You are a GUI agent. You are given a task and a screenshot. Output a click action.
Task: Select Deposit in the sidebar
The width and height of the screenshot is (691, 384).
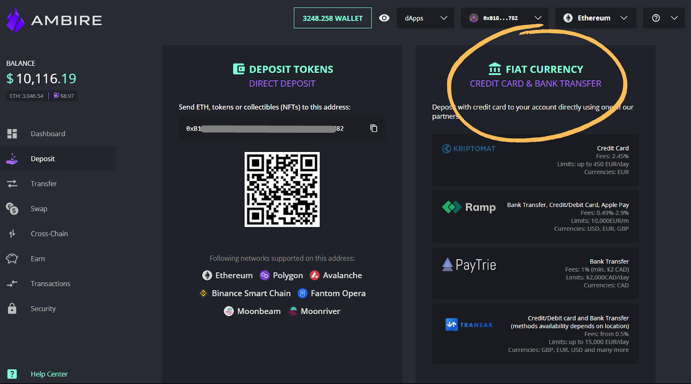[x=58, y=159]
